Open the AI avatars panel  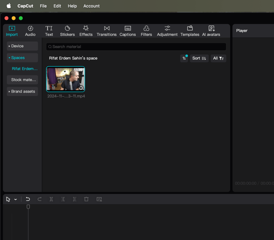tap(211, 31)
